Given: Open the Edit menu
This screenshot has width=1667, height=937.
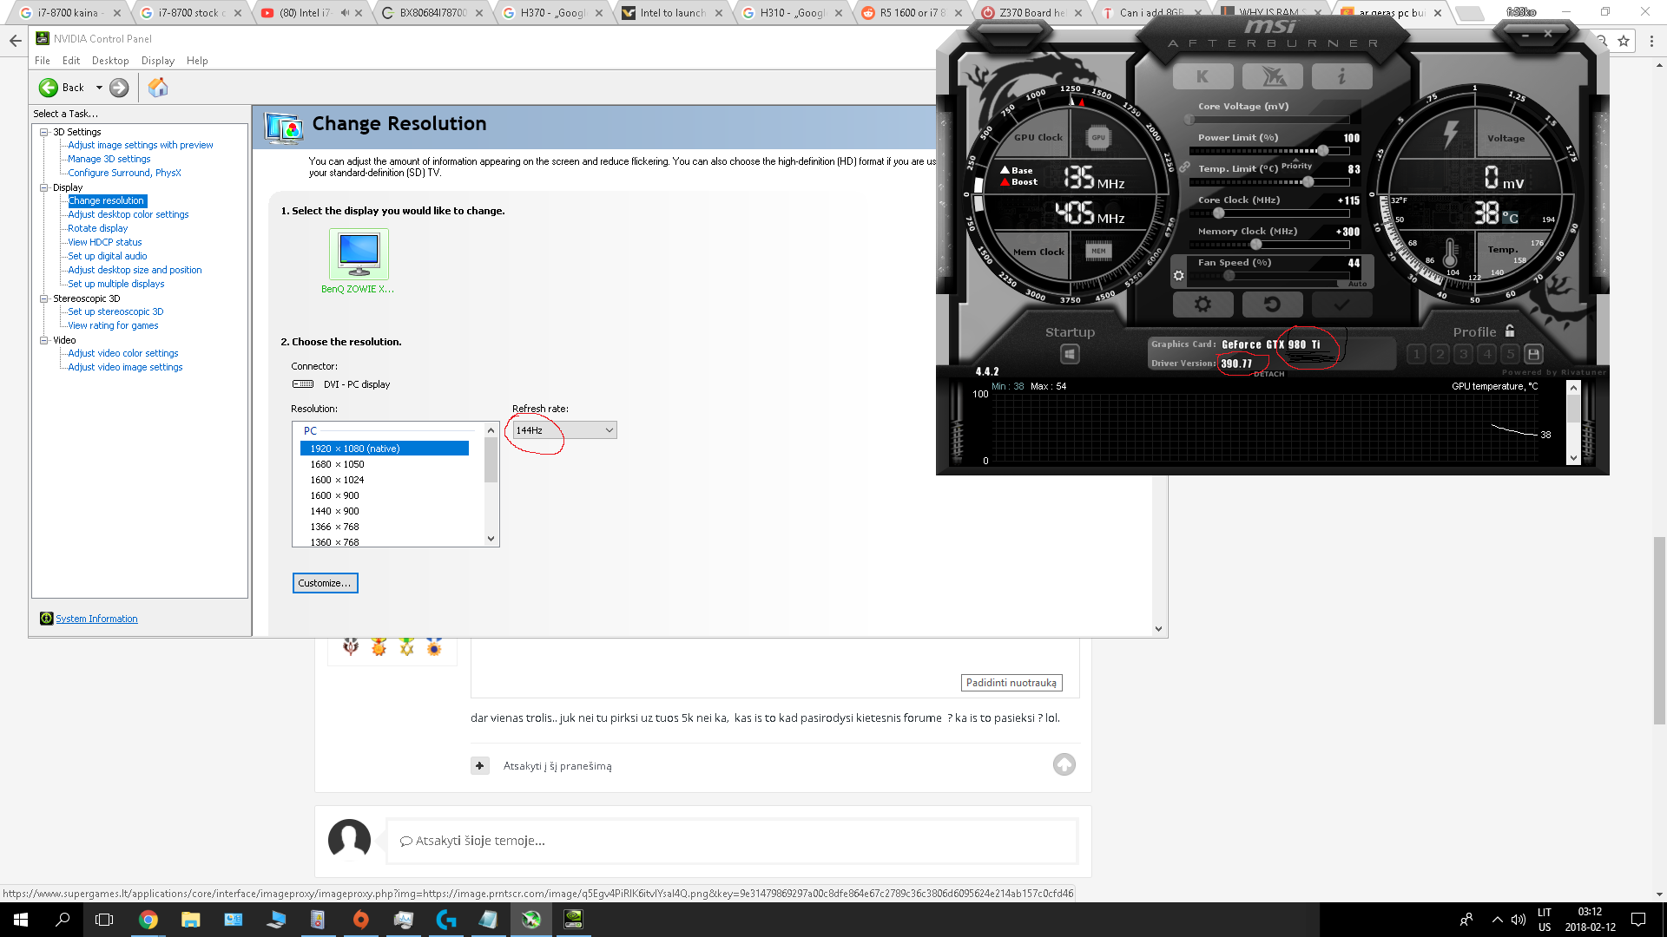Looking at the screenshot, I should [x=71, y=61].
